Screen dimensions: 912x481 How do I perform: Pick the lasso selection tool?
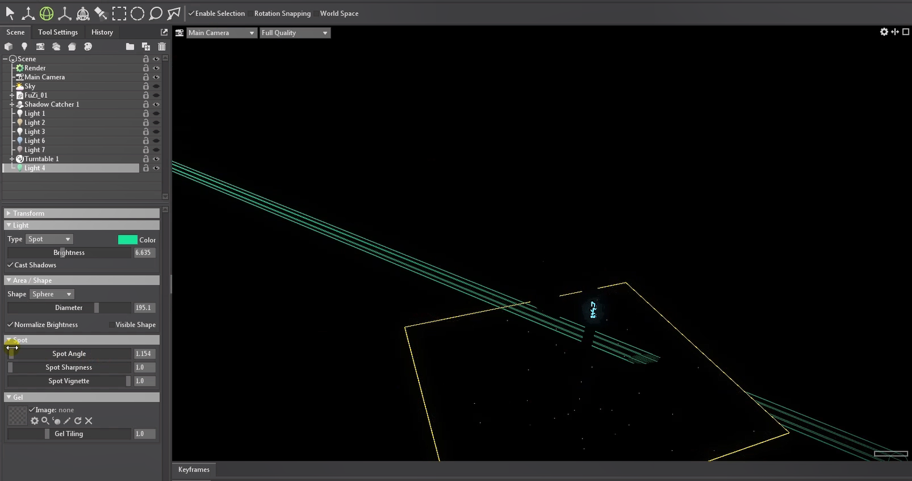pyautogui.click(x=156, y=13)
